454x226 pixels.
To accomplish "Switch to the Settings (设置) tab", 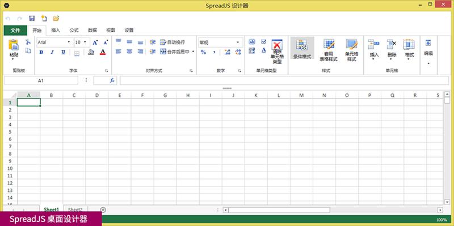I will (129, 31).
